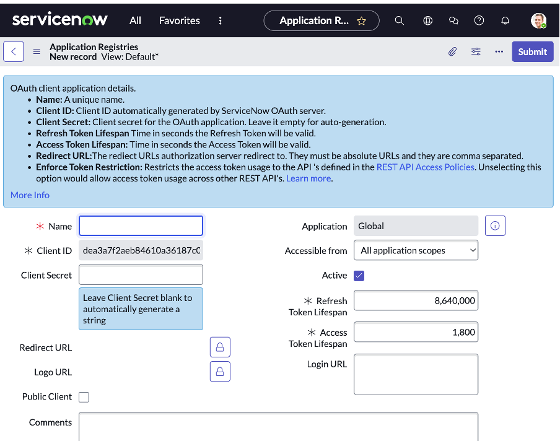Open the More Info link
This screenshot has width=560, height=441.
pos(30,195)
